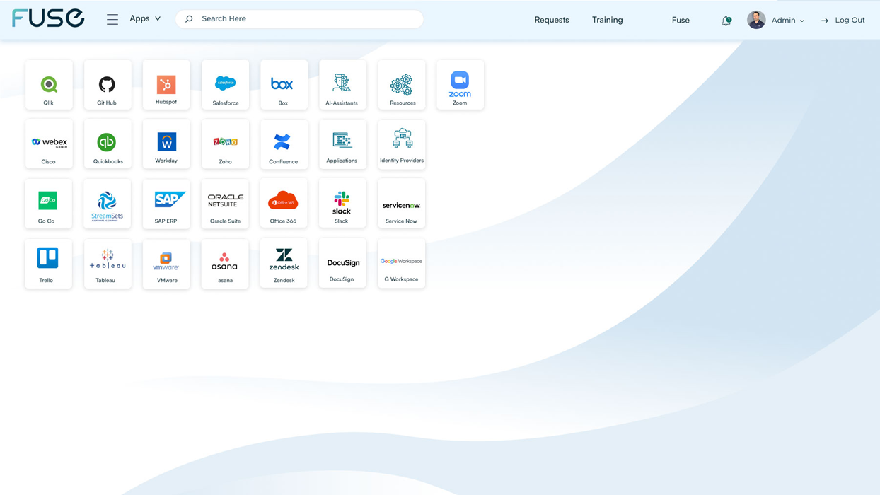Image resolution: width=880 pixels, height=495 pixels.
Task: Open the Training menu item
Action: (x=608, y=20)
